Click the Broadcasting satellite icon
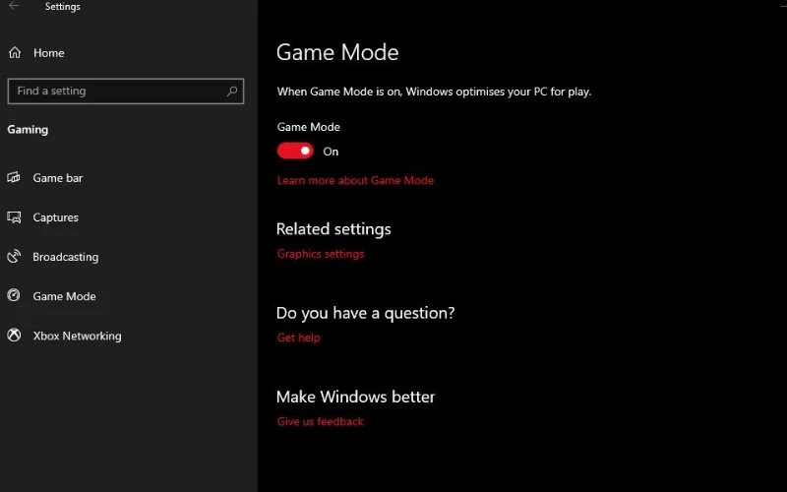The height and width of the screenshot is (492, 787). point(14,256)
